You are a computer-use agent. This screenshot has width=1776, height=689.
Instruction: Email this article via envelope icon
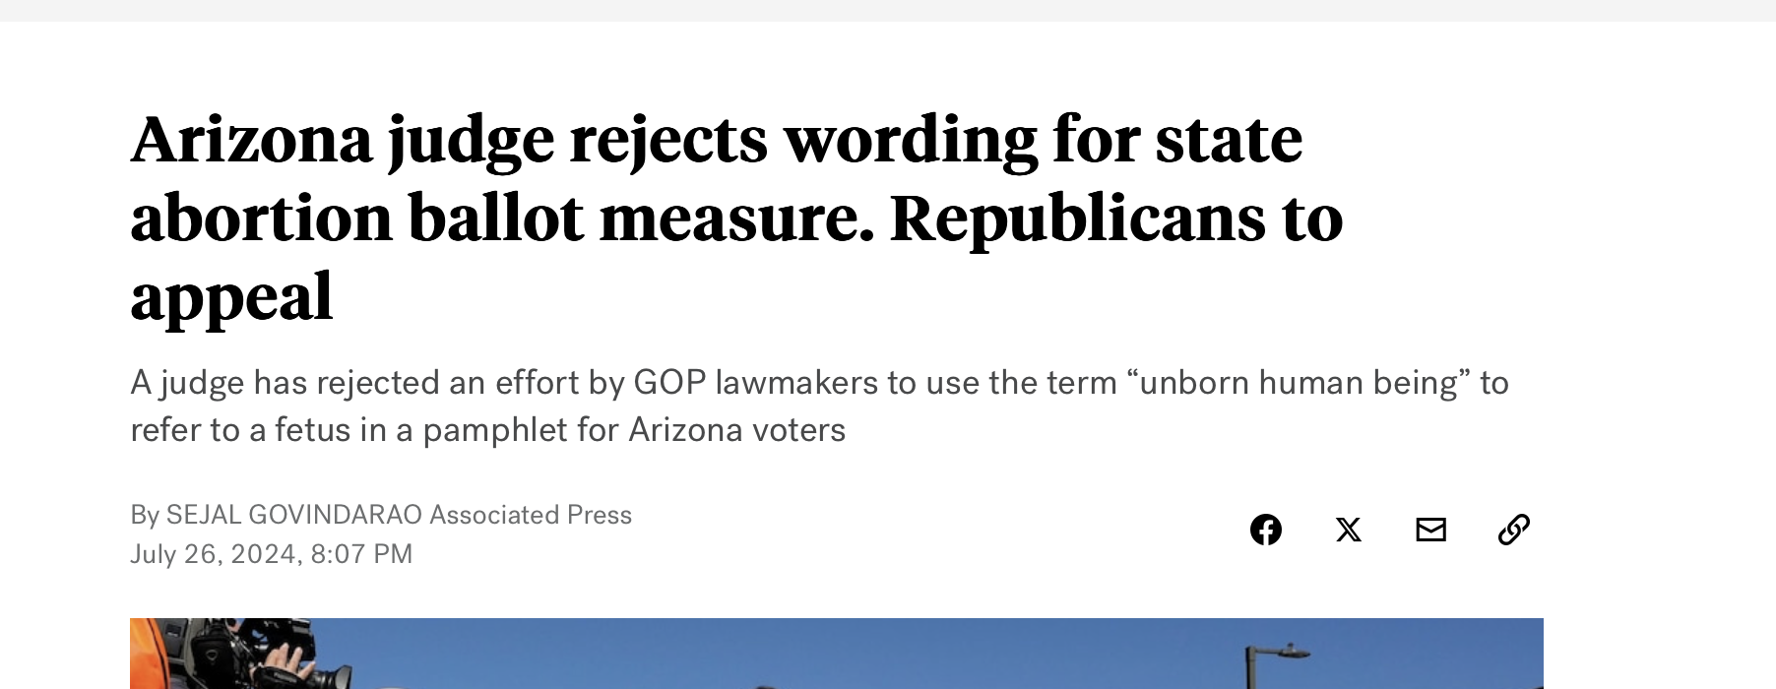pyautogui.click(x=1430, y=530)
